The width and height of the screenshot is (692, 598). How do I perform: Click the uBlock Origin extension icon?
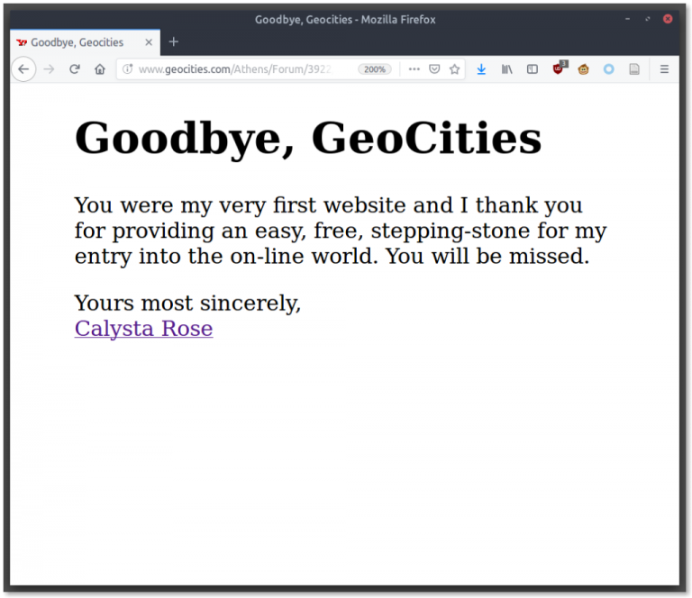tap(559, 69)
